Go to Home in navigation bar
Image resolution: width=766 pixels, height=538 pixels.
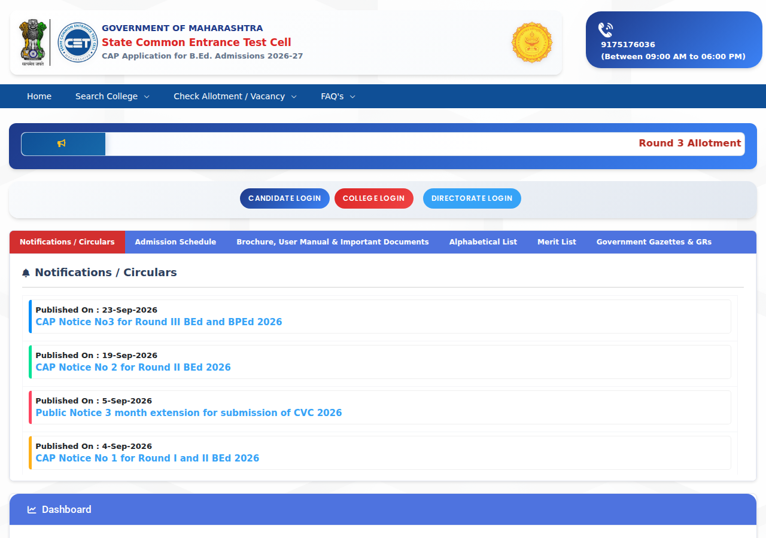[x=39, y=96]
